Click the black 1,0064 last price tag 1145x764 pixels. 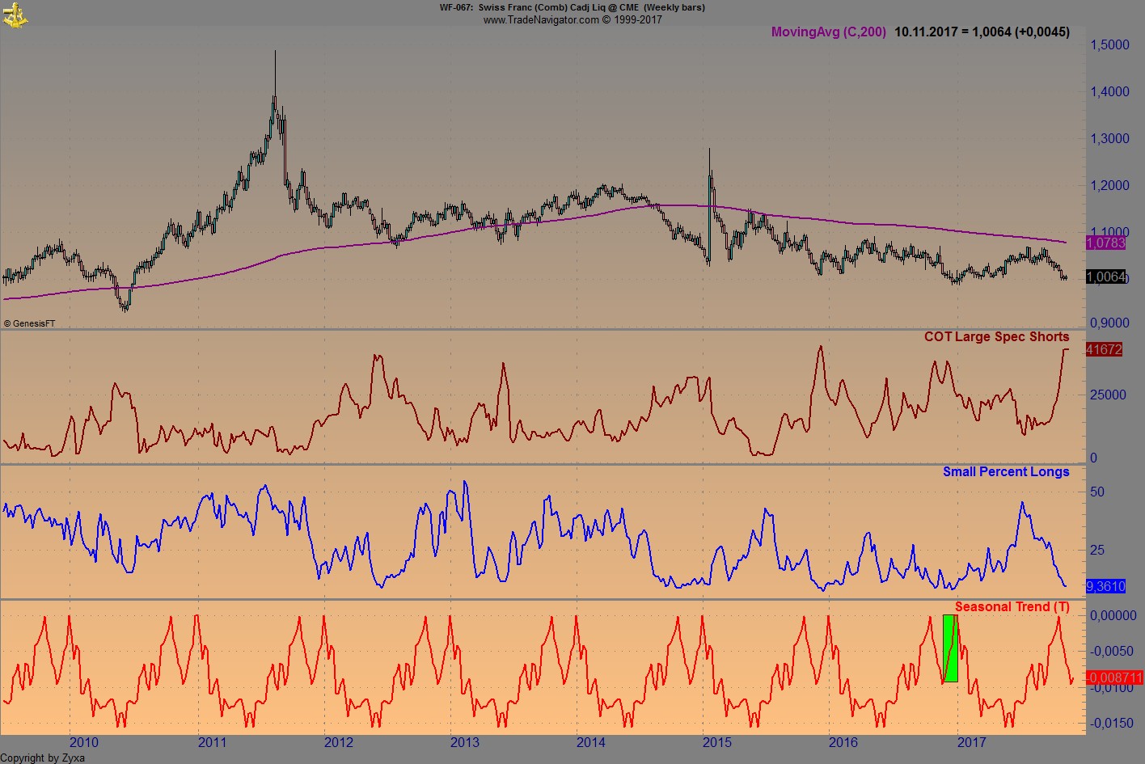(x=1105, y=277)
